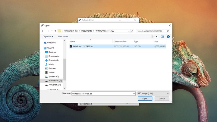Click the search magnifier icon
Screen dimensions: 217x122
click(x=168, y=31)
